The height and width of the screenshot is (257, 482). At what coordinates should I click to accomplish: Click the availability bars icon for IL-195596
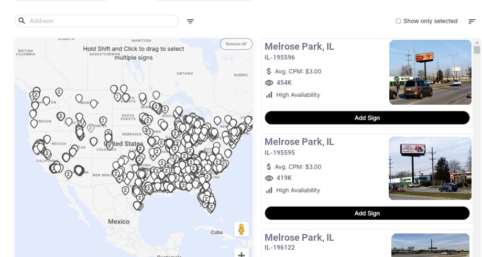pos(269,95)
